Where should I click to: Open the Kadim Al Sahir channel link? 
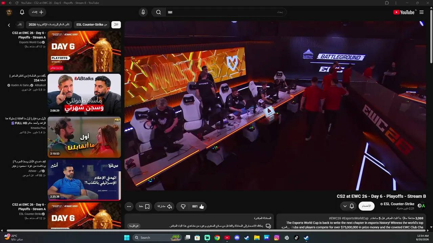[x=20, y=85]
